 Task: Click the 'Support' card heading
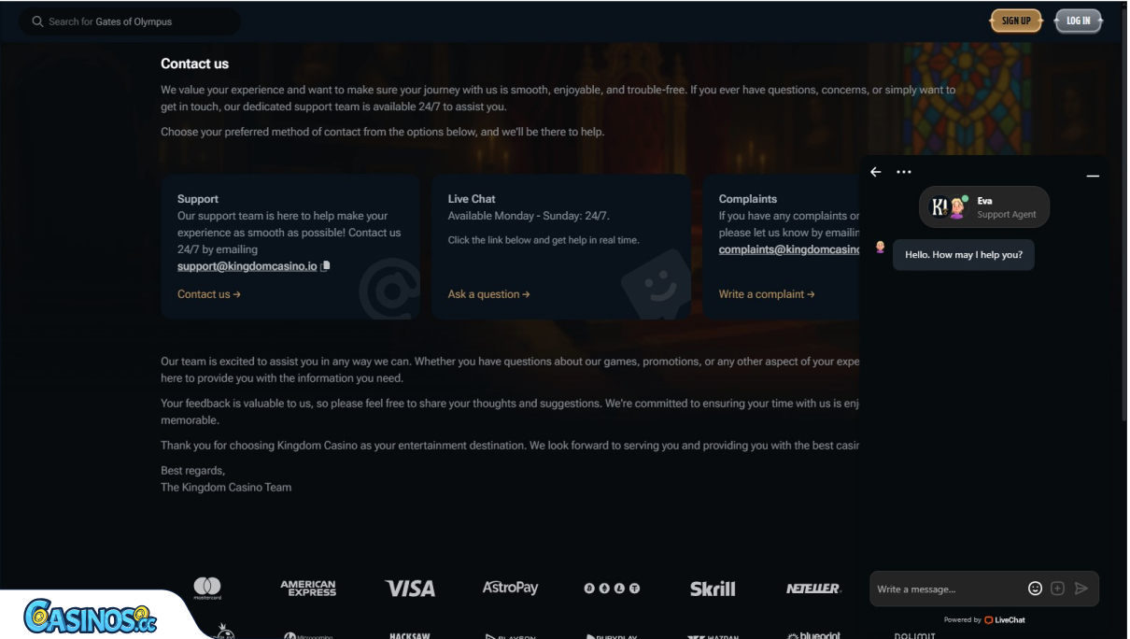click(198, 199)
